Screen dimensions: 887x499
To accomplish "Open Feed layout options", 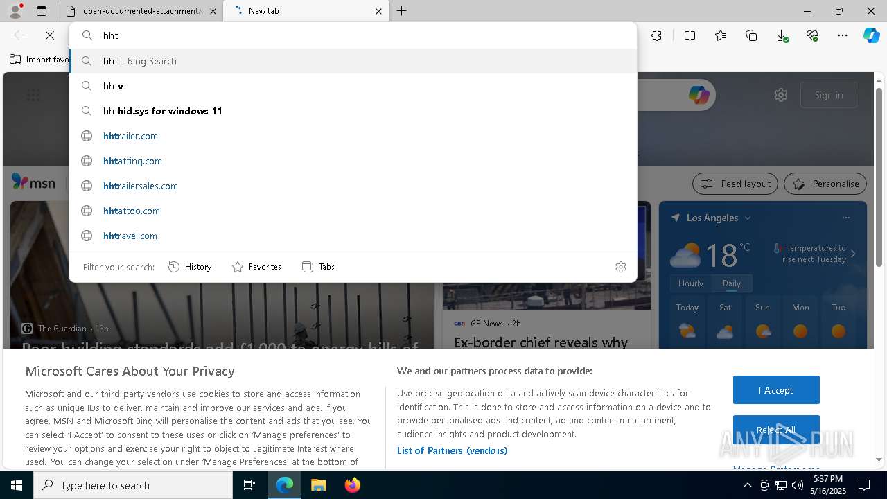I will (x=735, y=184).
